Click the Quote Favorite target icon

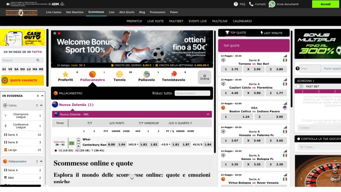5,80
